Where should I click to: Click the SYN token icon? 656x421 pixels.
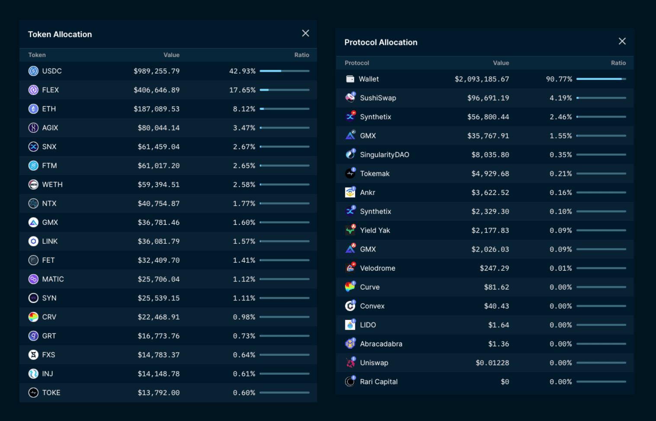[x=33, y=298]
